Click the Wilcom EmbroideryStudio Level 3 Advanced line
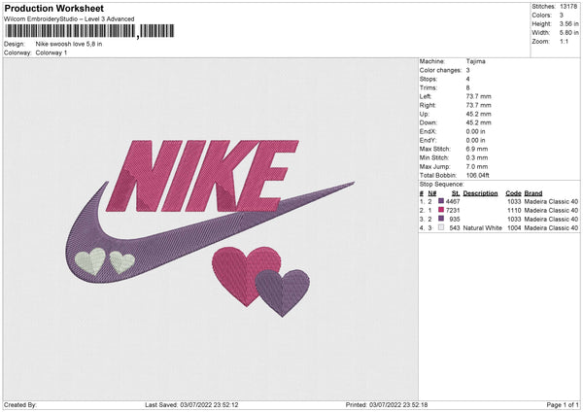The image size is (583, 412). click(x=69, y=19)
